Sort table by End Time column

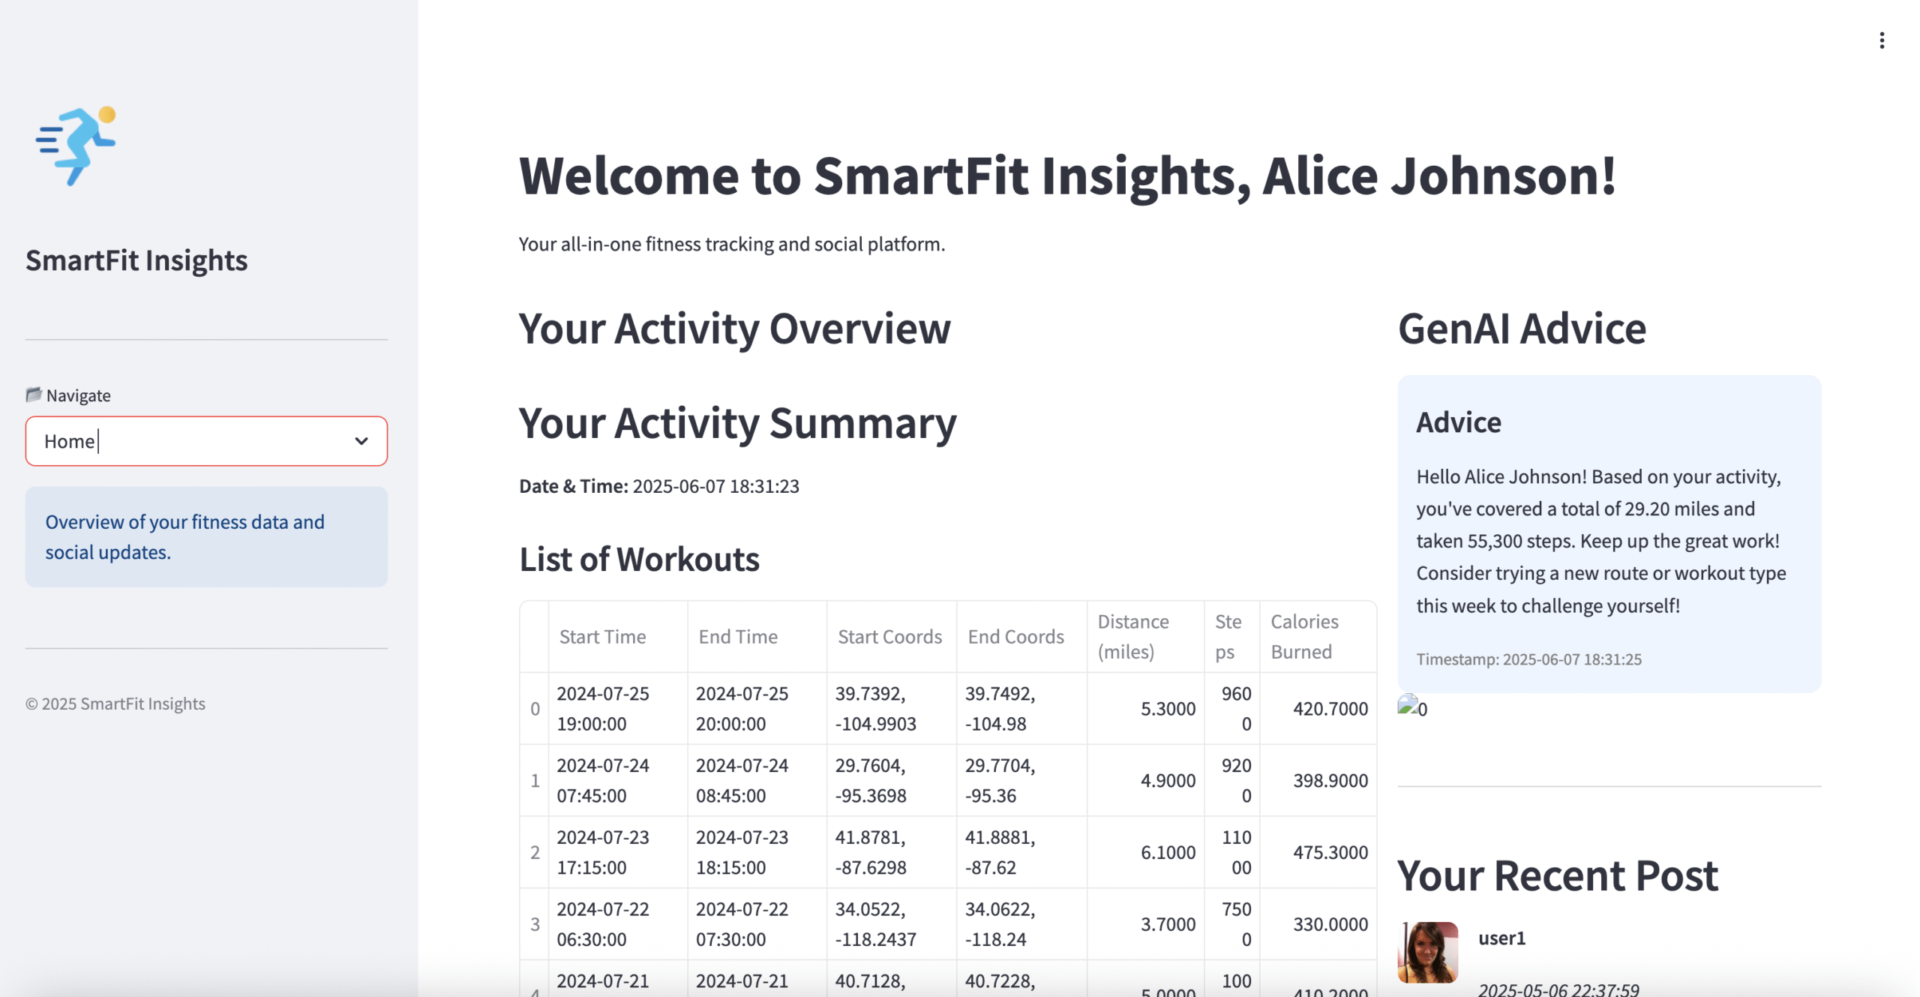point(738,637)
